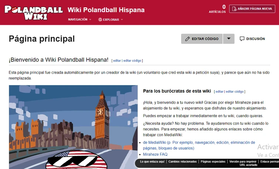
Task: Click 'editar' next to ¡Bienvenido heading
Action: (117, 61)
